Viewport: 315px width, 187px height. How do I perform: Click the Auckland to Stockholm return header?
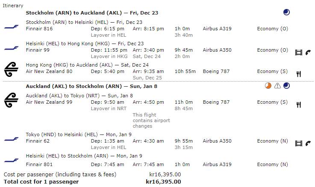[91, 86]
